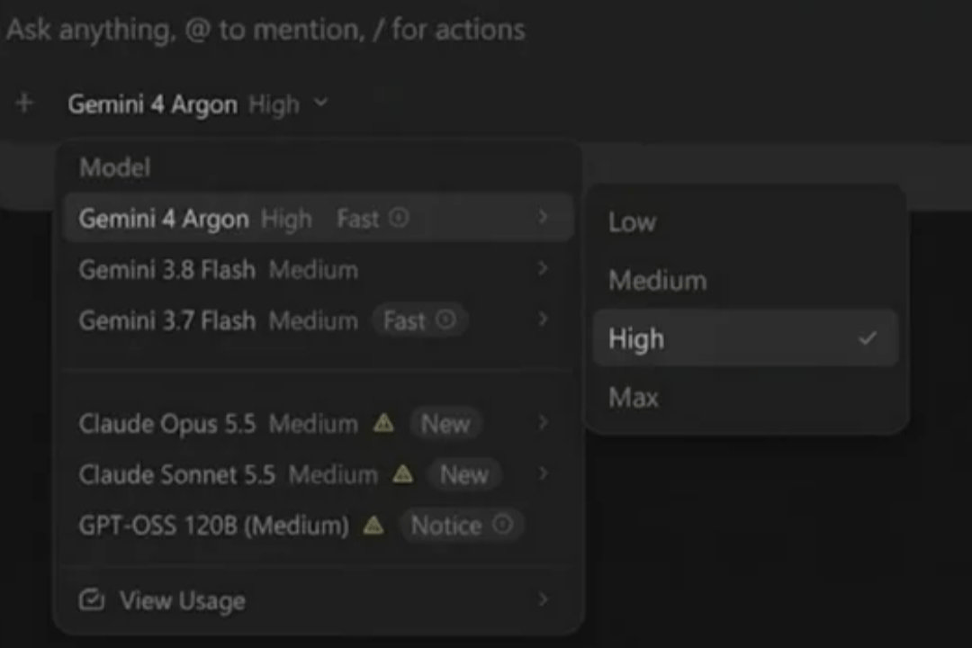The width and height of the screenshot is (972, 648).
Task: Click the info icon next to Fast on Gemini 4 Argon
Action: [399, 218]
